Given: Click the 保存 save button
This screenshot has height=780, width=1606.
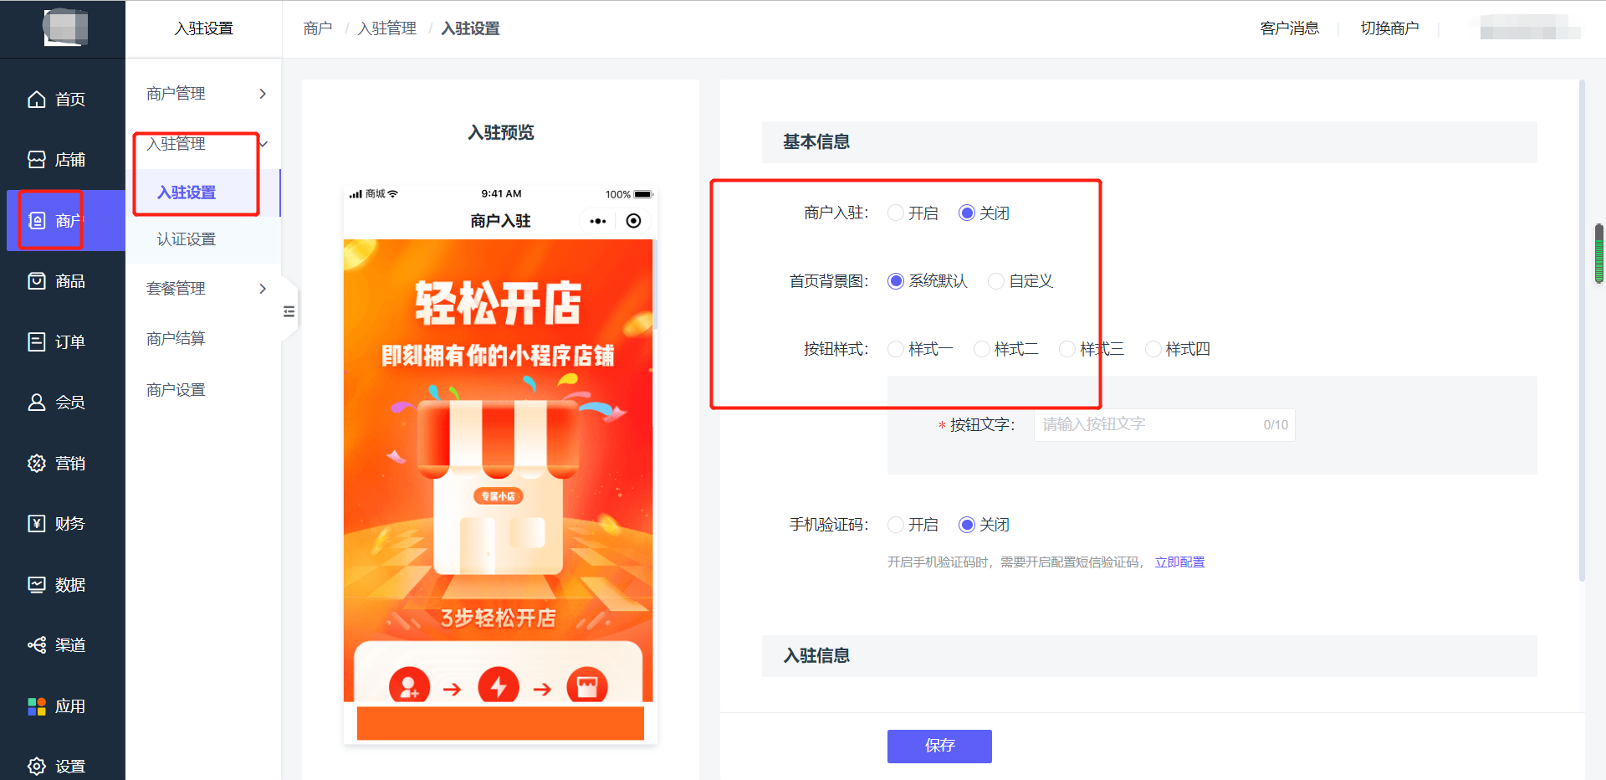Looking at the screenshot, I should click(x=939, y=746).
